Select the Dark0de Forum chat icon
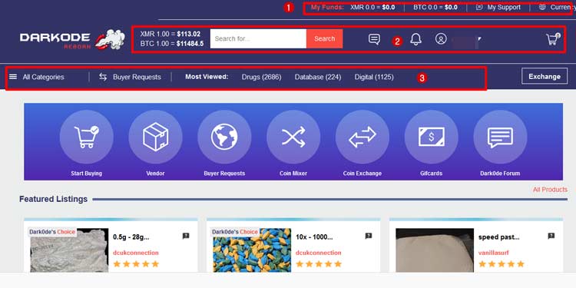The width and height of the screenshot is (576, 288). [x=500, y=137]
